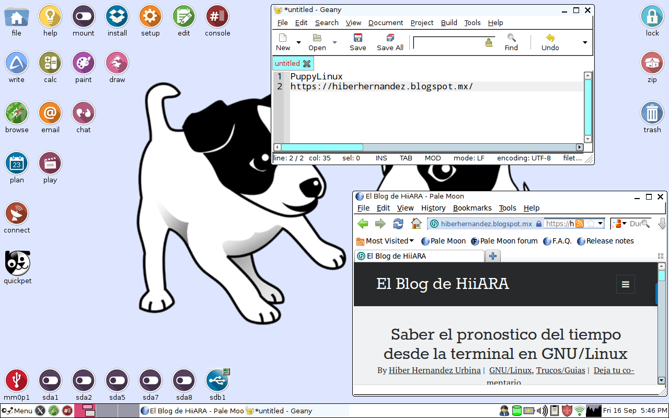Click the clock showing 5:46 PM

click(635, 411)
